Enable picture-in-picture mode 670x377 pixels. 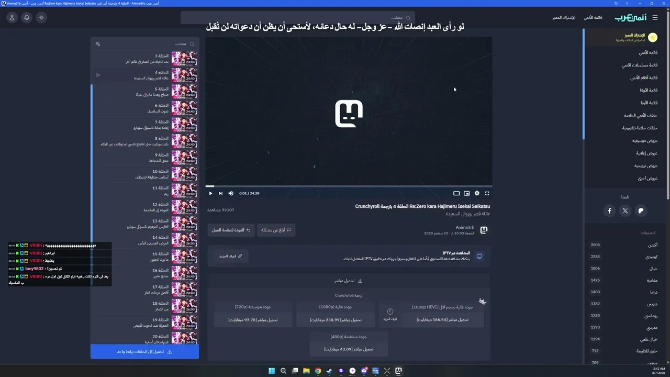(x=466, y=193)
